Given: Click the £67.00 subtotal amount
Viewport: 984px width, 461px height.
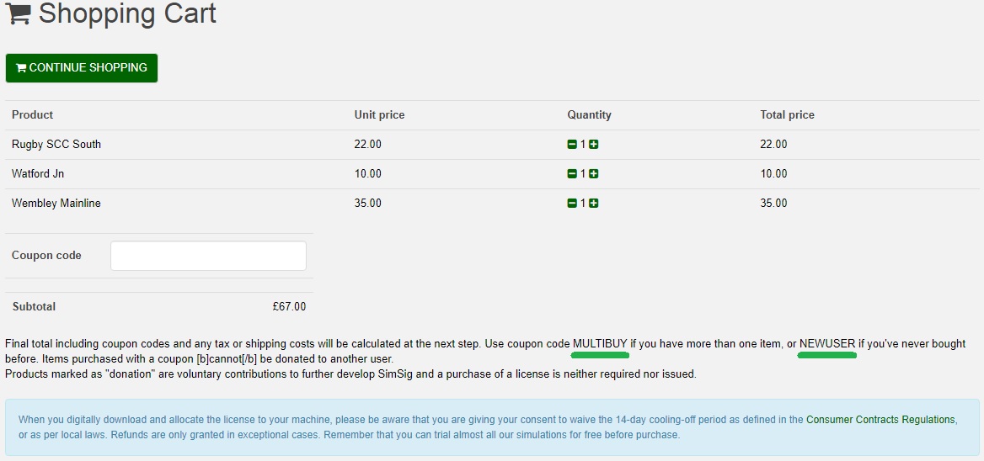Looking at the screenshot, I should coord(289,307).
